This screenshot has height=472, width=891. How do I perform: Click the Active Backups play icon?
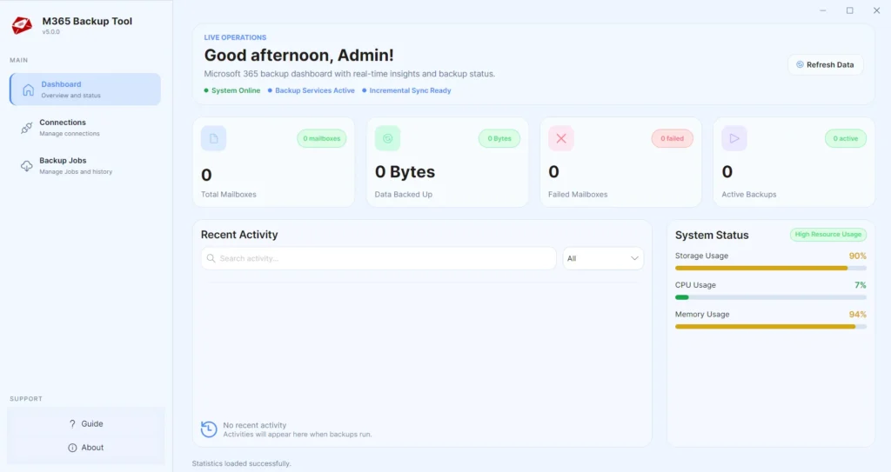(734, 138)
